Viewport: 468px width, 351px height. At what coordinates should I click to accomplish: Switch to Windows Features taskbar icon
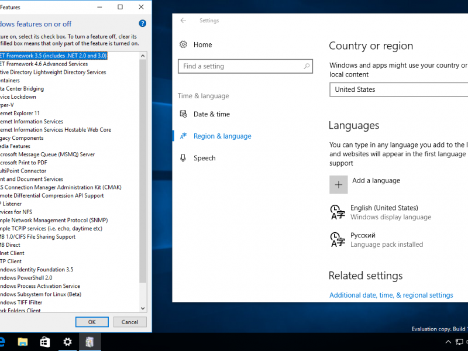(x=90, y=342)
